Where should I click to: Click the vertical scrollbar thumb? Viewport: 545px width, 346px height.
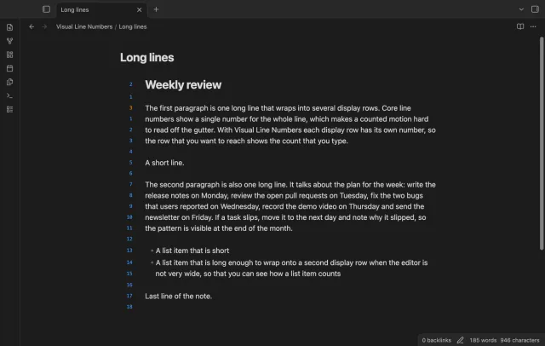[542, 143]
